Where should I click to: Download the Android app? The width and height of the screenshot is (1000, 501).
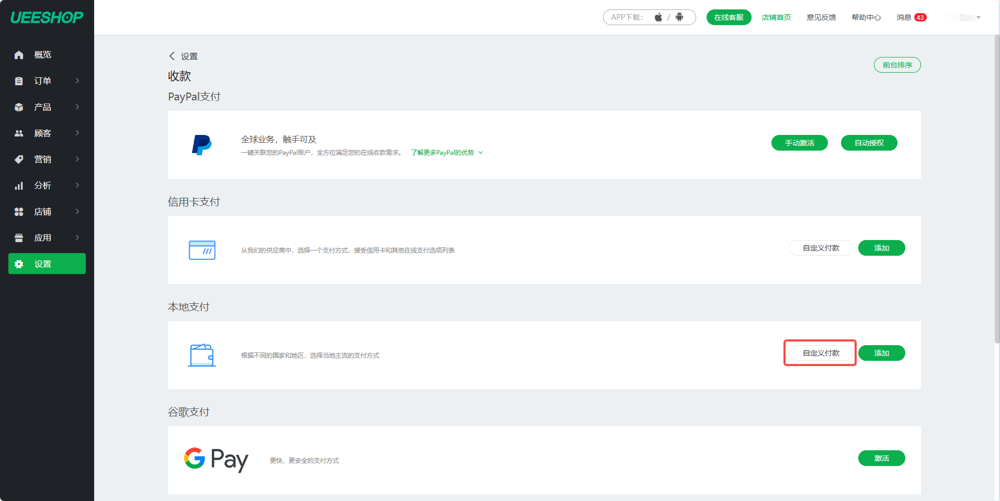(x=679, y=17)
